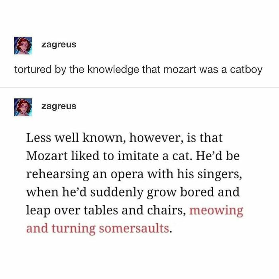Screen dimensions: 279x279
Task: Click the word "tortured" starting the post
Action: 32,70
